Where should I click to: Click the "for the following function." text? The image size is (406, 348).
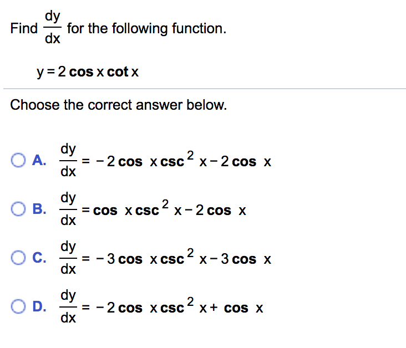(146, 28)
